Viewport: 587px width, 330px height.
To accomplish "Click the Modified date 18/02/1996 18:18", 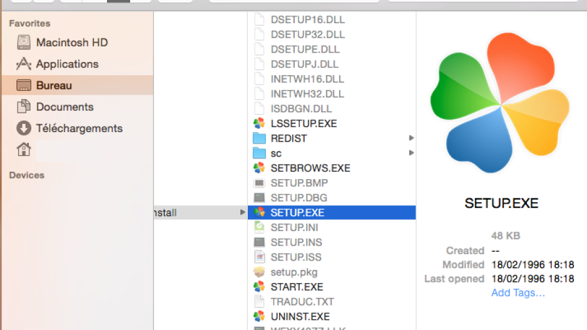I will [x=533, y=265].
